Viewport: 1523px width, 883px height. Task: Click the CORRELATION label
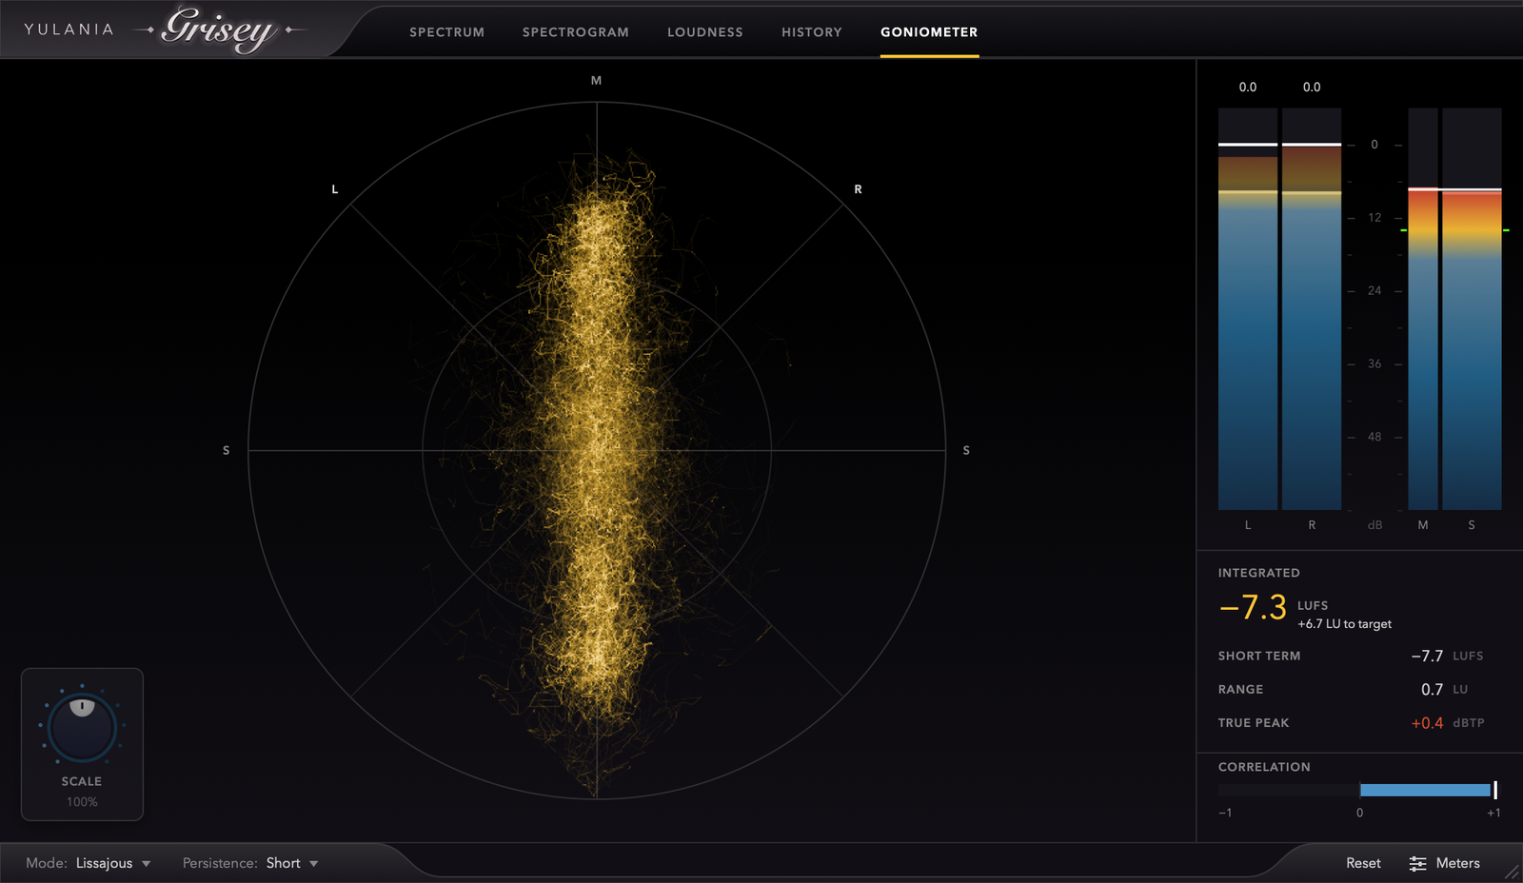point(1264,767)
